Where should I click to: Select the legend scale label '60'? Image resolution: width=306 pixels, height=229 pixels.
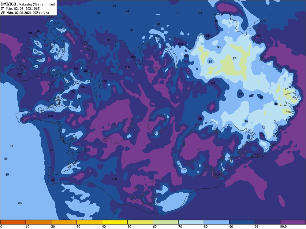click(x=155, y=227)
